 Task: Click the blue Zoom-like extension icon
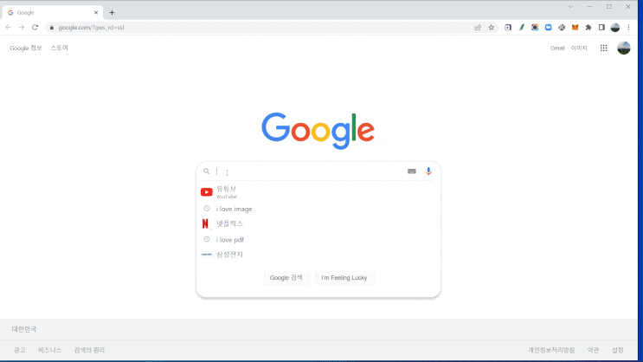(549, 28)
